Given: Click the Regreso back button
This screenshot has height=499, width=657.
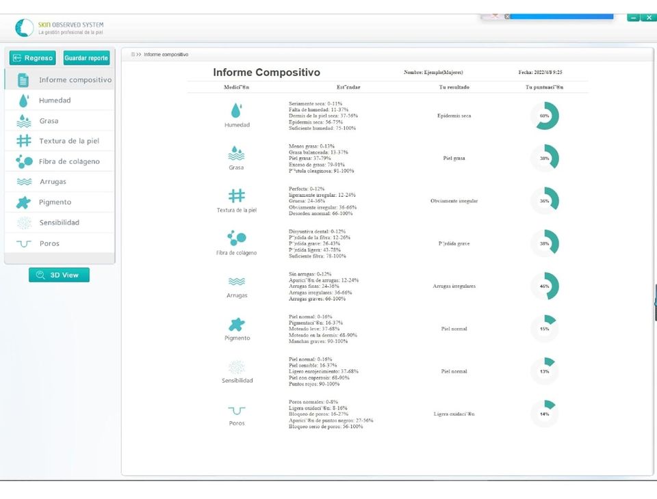Looking at the screenshot, I should click(x=33, y=58).
